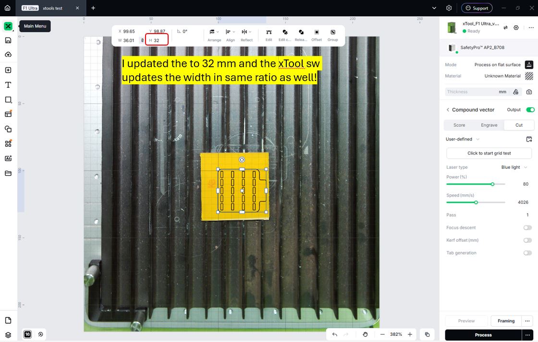Switch to the Cut tab

tap(519, 125)
